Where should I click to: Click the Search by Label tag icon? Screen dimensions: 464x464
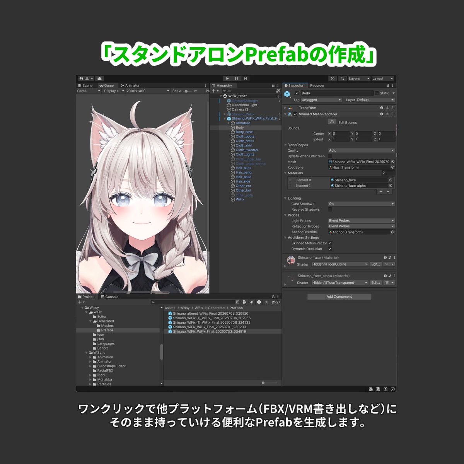pyautogui.click(x=252, y=302)
